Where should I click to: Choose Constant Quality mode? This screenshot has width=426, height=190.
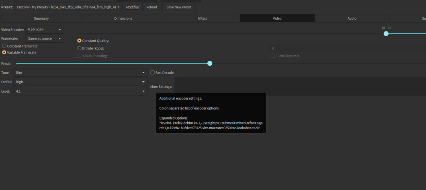(93, 41)
